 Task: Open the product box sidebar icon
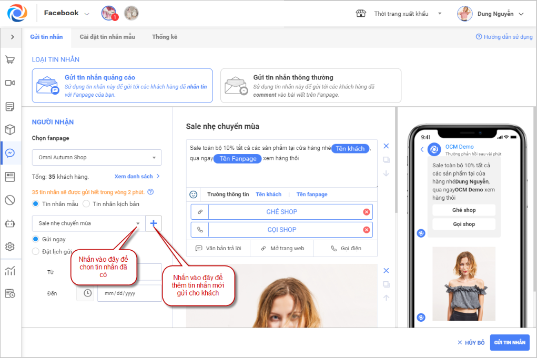[10, 130]
